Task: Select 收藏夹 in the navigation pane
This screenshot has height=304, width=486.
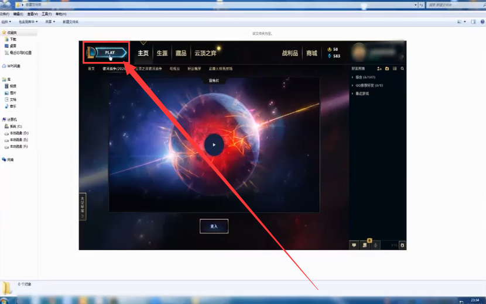Action: click(x=12, y=33)
